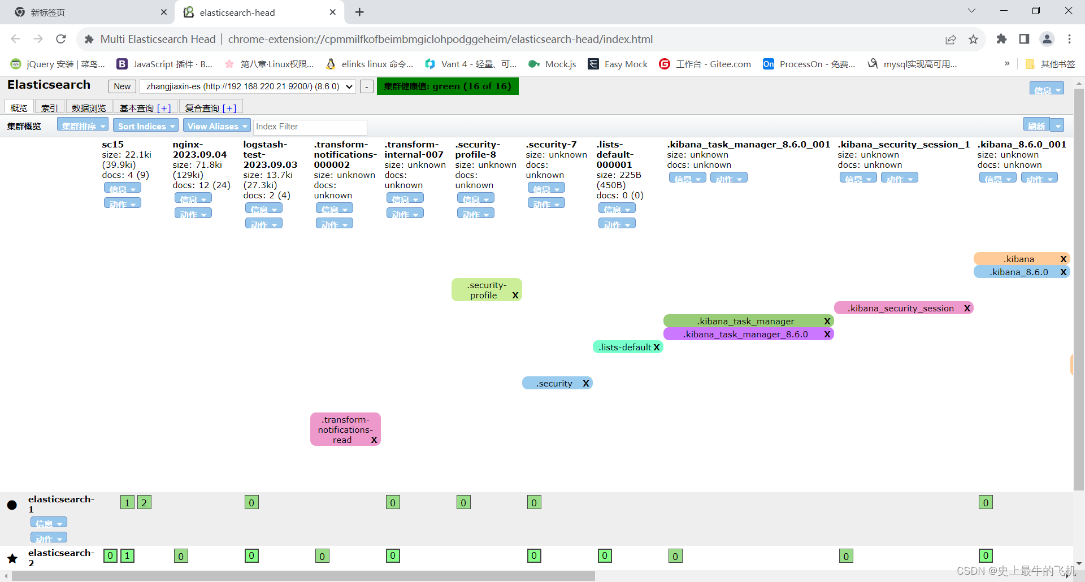Image resolution: width=1085 pixels, height=582 pixels.
Task: Click the 刷新 refresh button
Action: (x=1036, y=125)
